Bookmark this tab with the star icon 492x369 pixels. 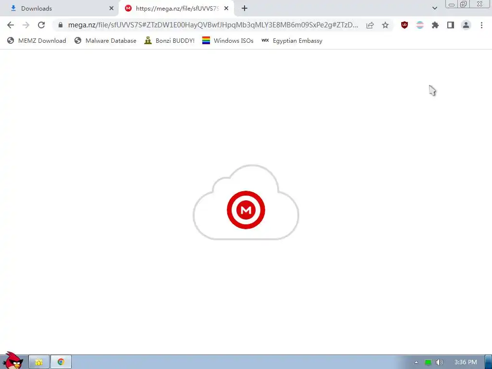[385, 25]
